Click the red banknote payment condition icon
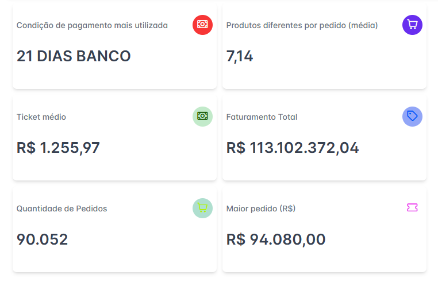The image size is (438, 283). [202, 25]
